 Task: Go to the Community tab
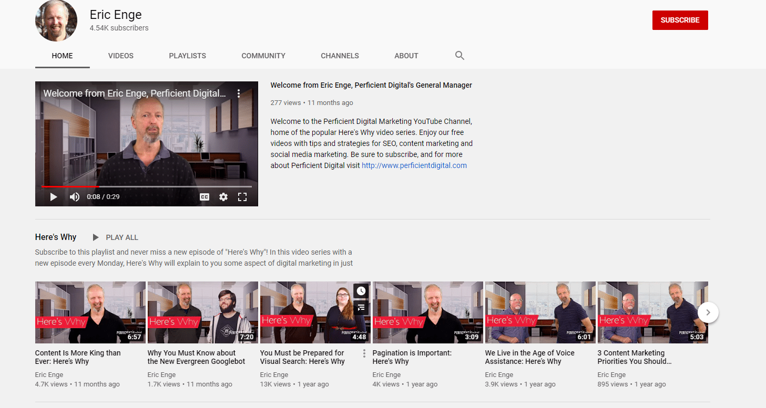263,56
